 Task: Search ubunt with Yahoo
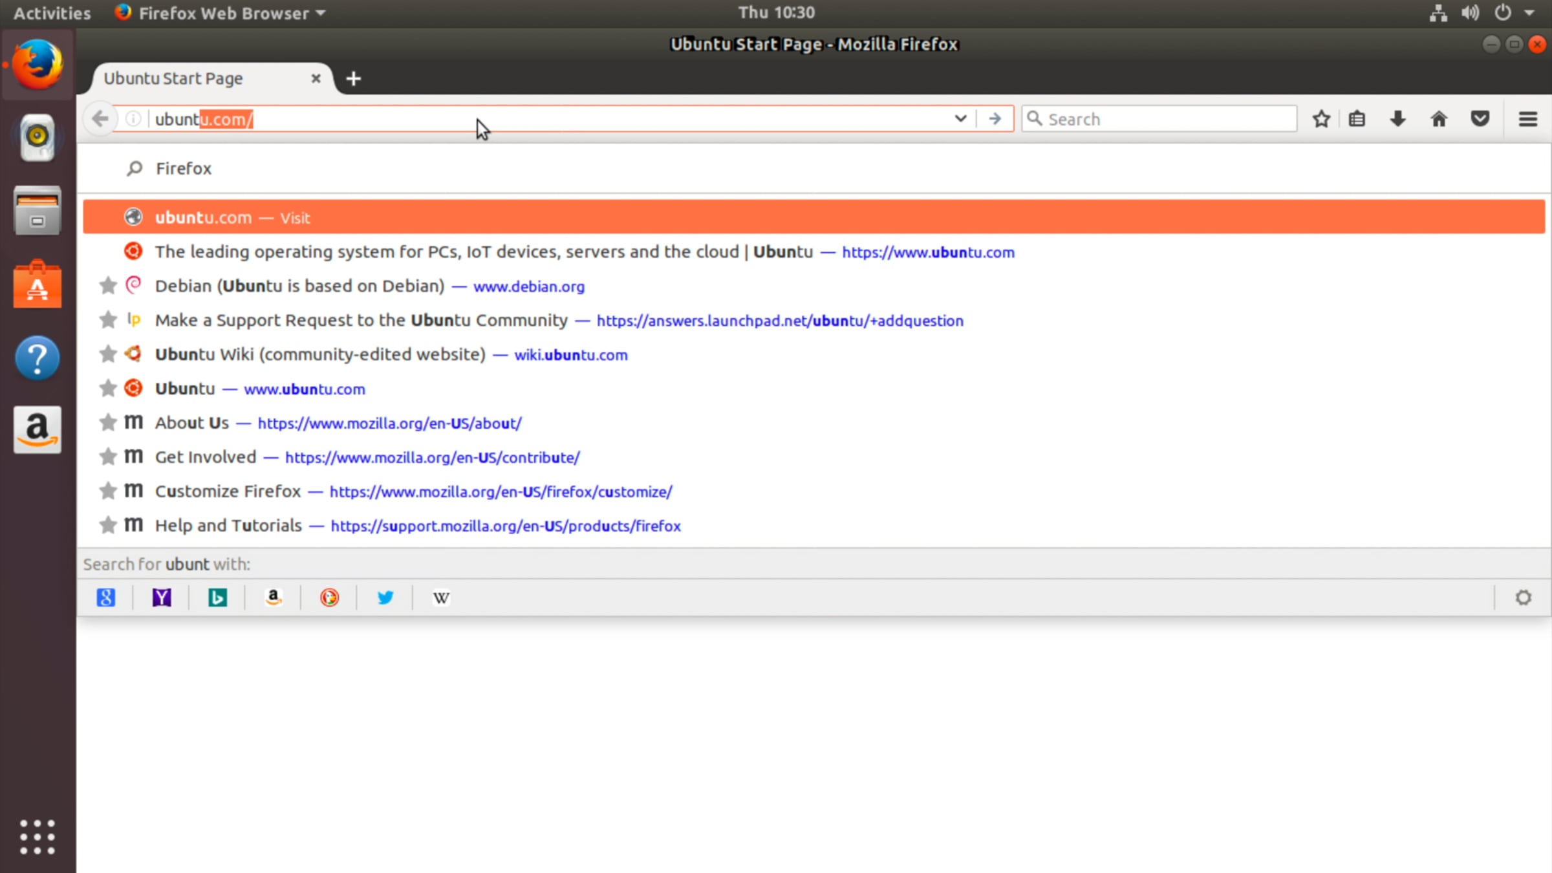[x=162, y=598]
